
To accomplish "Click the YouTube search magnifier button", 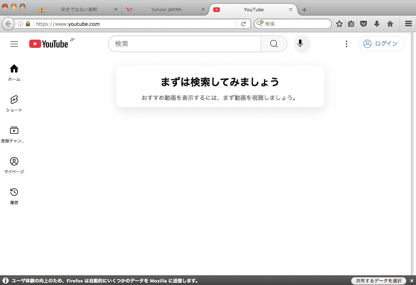I will coord(274,44).
